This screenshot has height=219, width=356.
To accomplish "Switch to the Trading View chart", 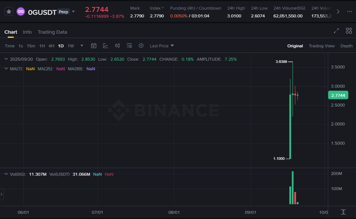I will click(322, 46).
